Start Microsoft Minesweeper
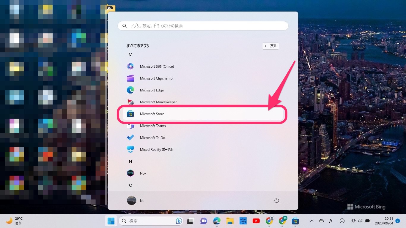This screenshot has width=406, height=228. point(203,102)
